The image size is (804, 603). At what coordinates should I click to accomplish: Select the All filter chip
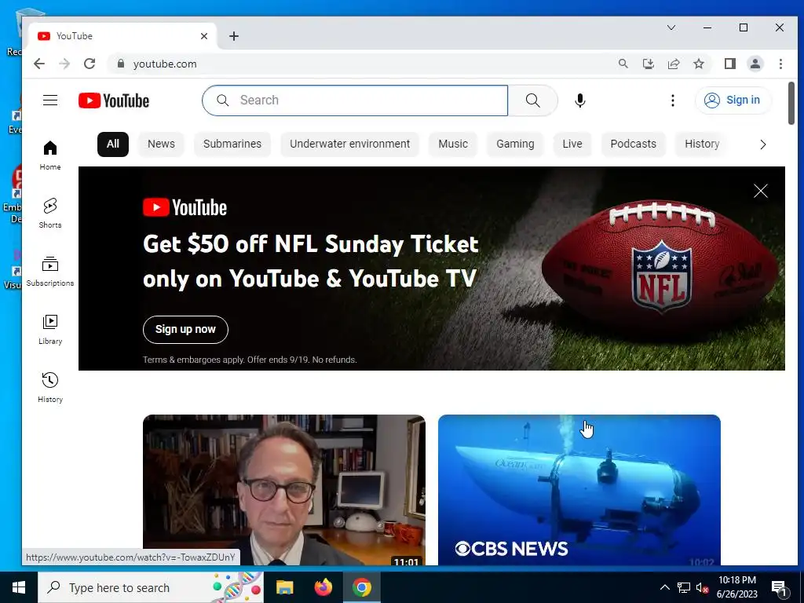[x=113, y=144]
